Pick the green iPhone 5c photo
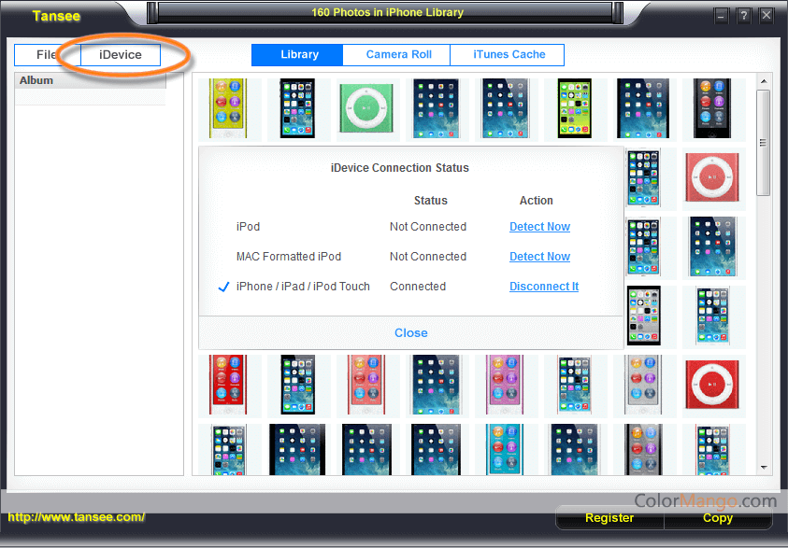The width and height of the screenshot is (788, 548). click(x=575, y=108)
